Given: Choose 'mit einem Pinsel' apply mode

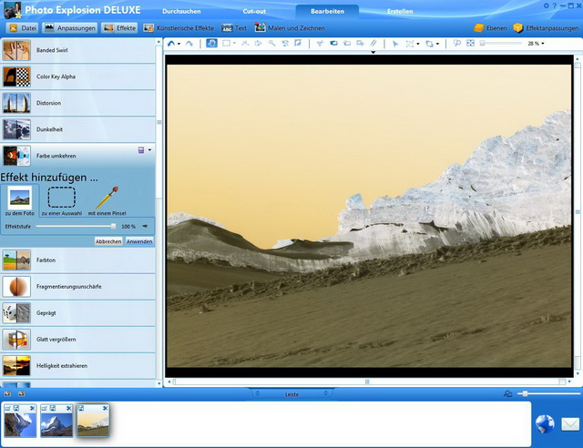Looking at the screenshot, I should [x=106, y=198].
